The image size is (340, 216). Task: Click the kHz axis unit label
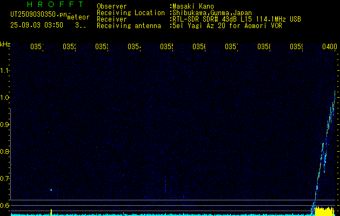point(5,45)
